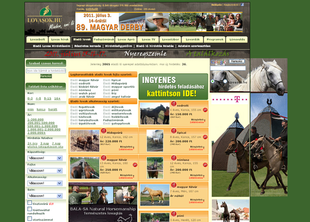The height and width of the screenshot is (222, 310).
Task: Open Eladó galopplovak link
Action: coord(117,123)
